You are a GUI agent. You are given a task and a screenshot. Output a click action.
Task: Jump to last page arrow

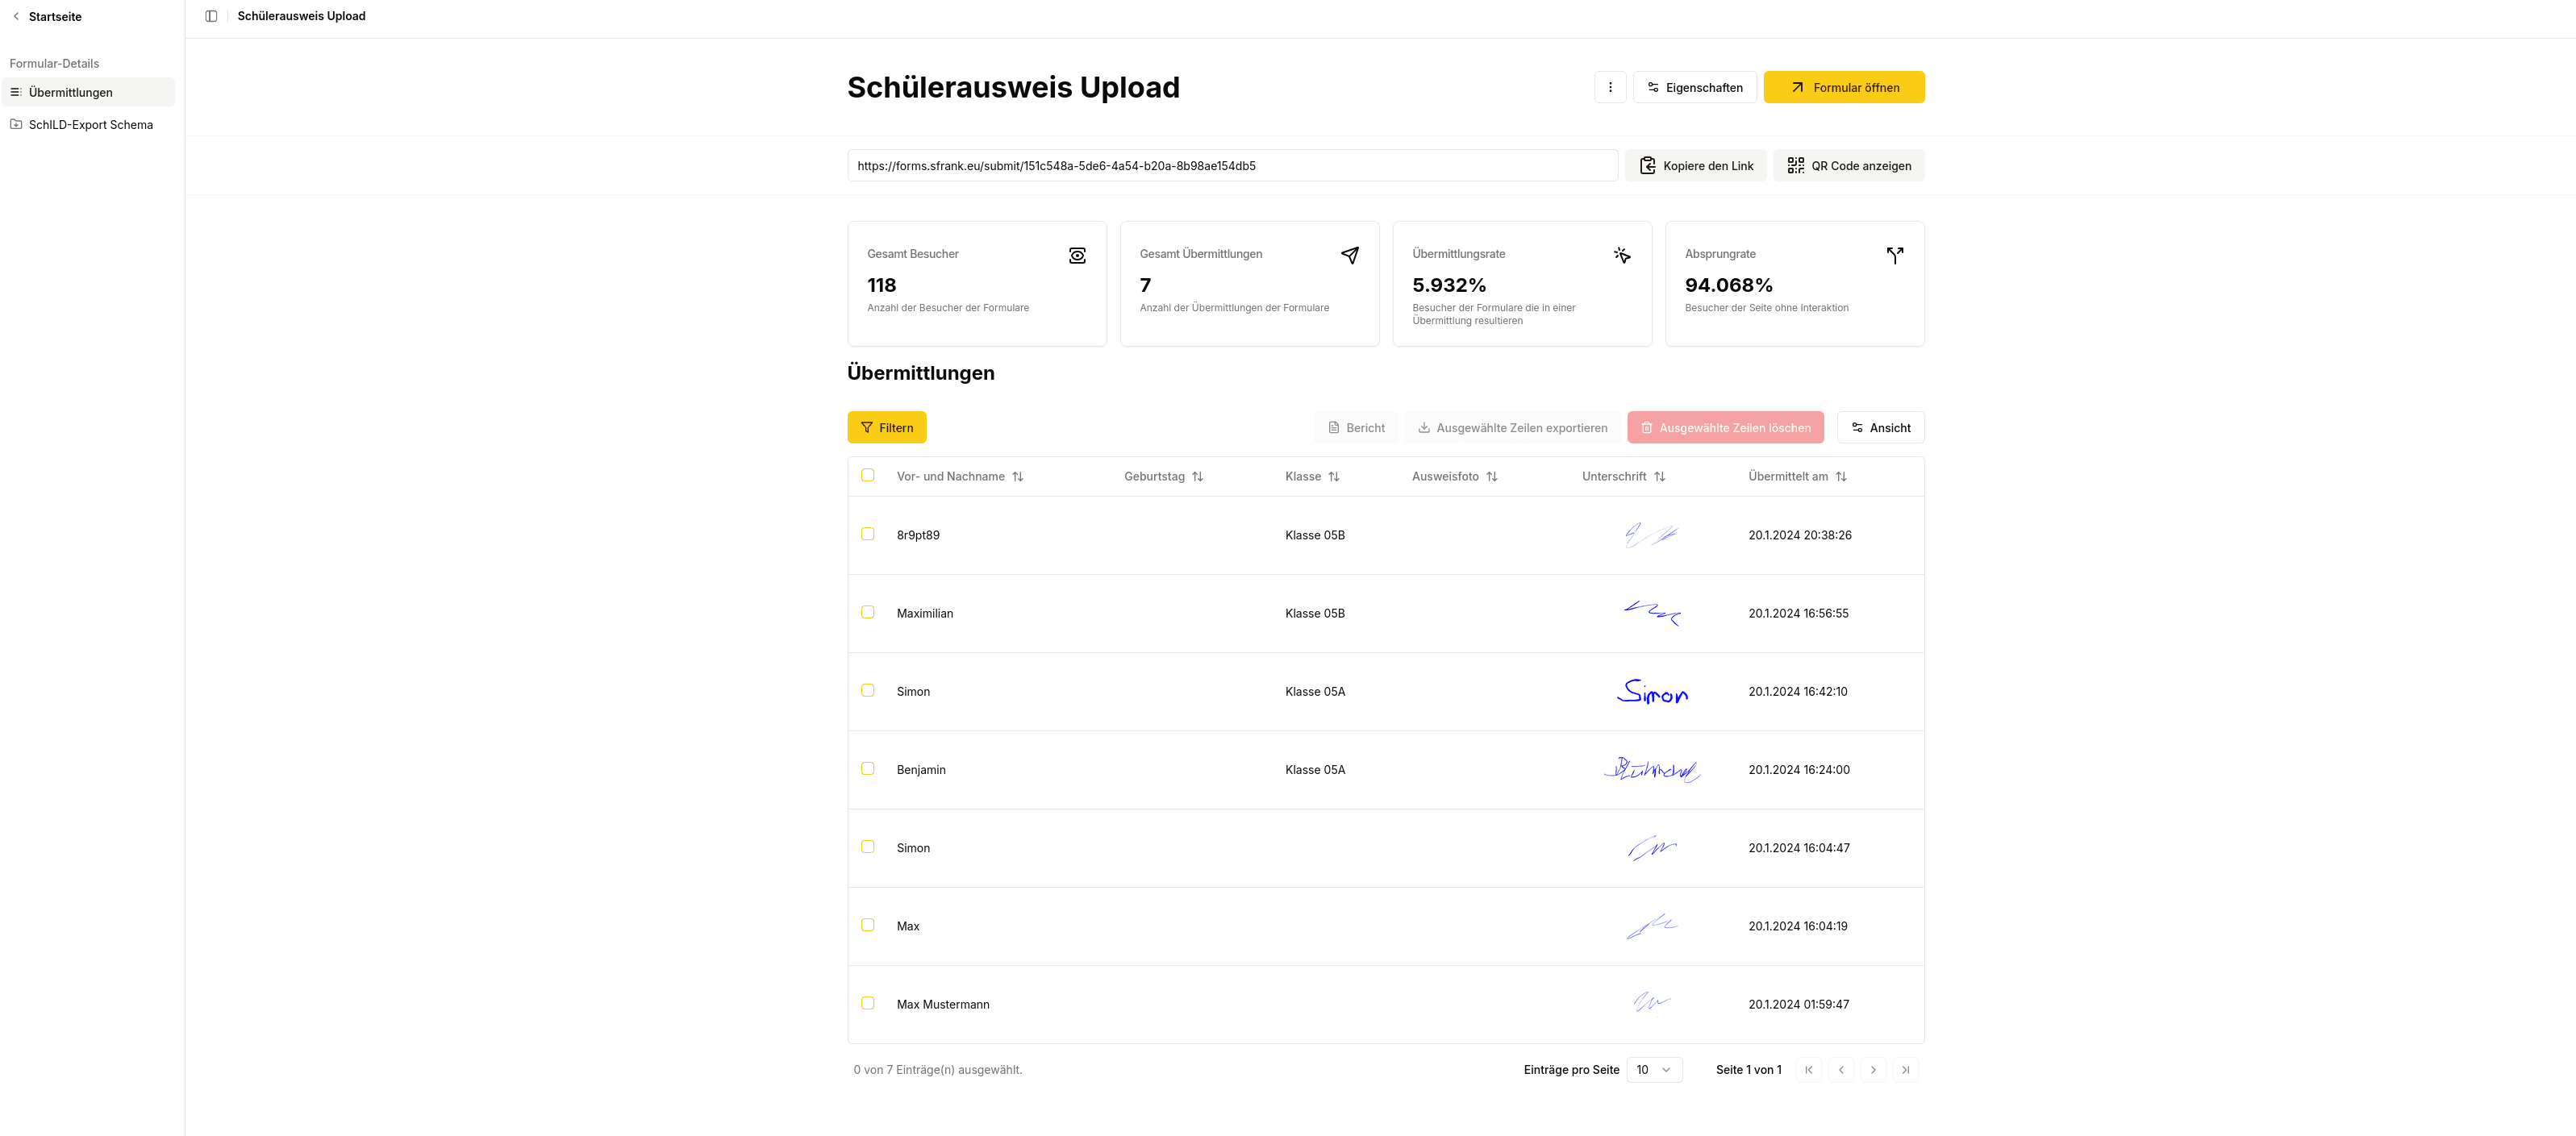[1905, 1070]
